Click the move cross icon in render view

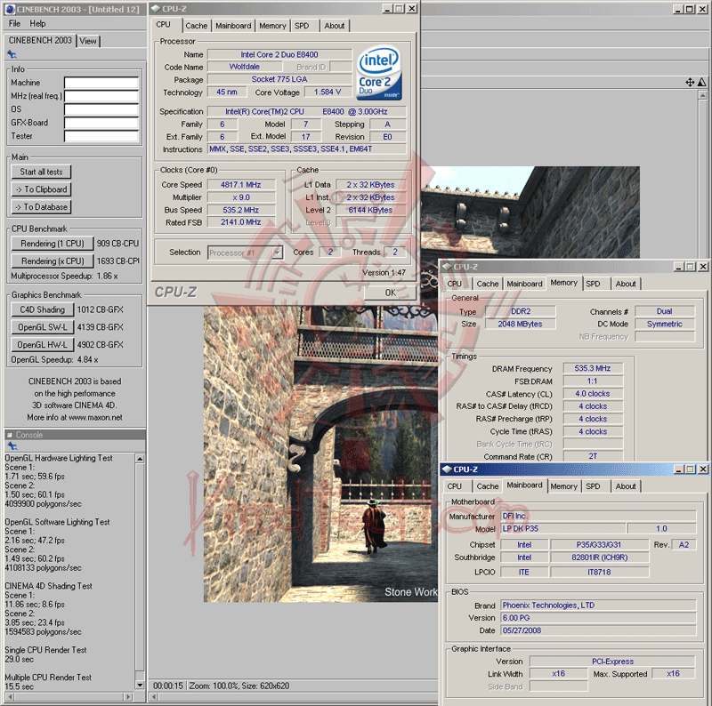tap(690, 82)
